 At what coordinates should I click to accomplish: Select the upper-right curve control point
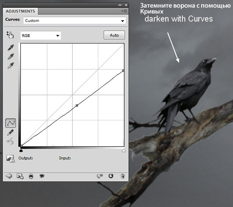tap(123, 71)
